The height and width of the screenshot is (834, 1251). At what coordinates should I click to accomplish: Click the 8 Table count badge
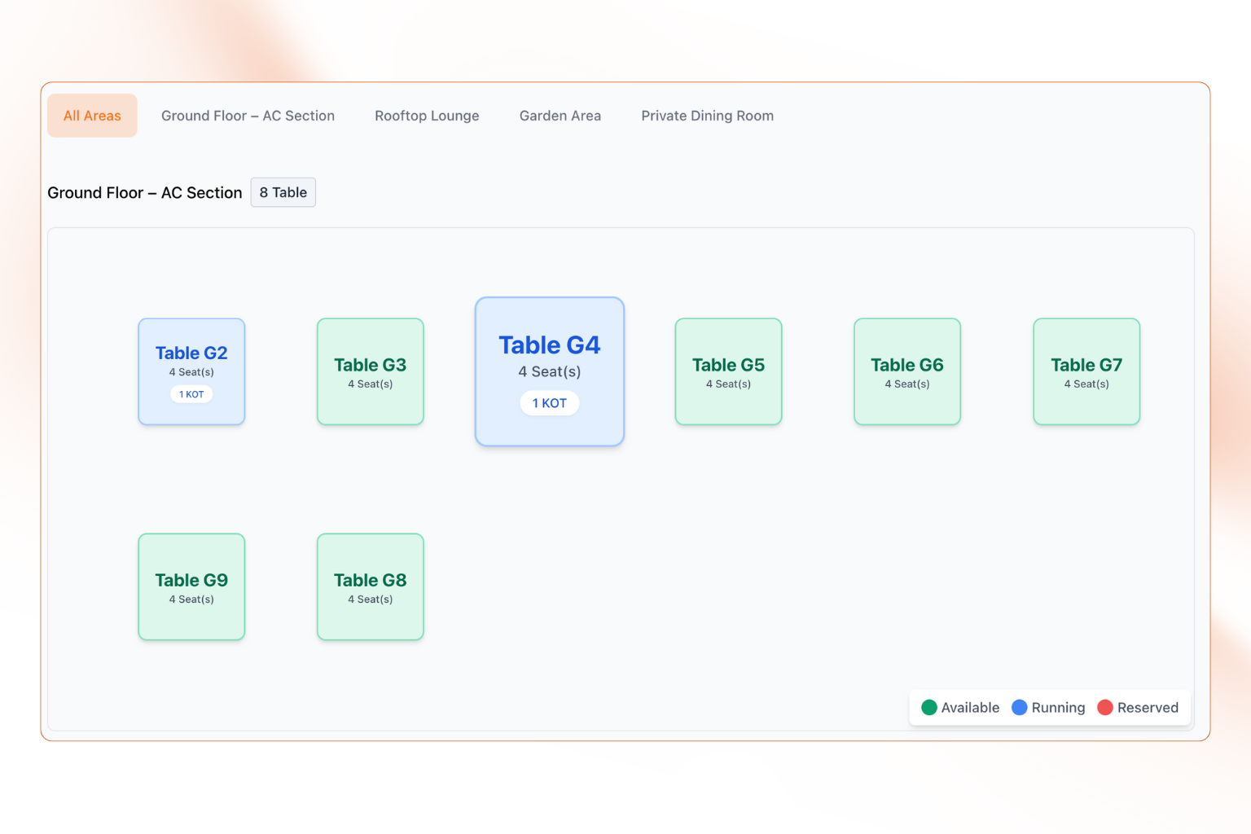(283, 192)
